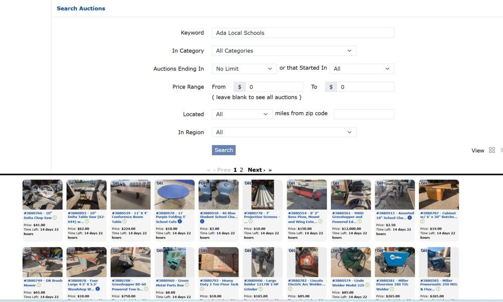The width and height of the screenshot is (503, 302).
Task: Switch results to list view
Action: (501, 150)
